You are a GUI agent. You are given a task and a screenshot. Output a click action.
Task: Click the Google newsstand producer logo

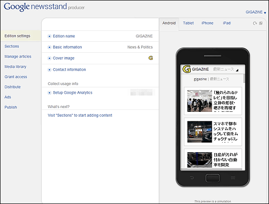(x=44, y=7)
